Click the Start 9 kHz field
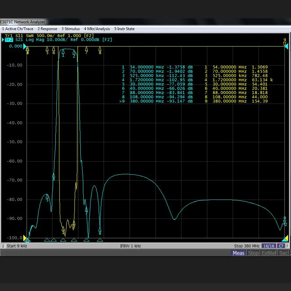 pos(17,246)
